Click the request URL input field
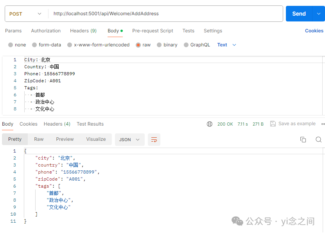The width and height of the screenshot is (325, 234). tap(165, 14)
